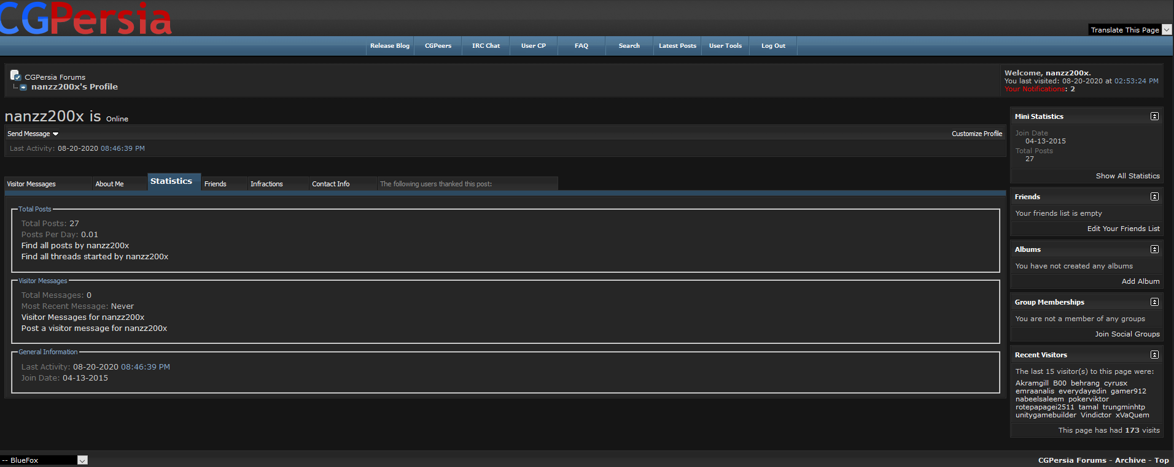Click Join Social Groups
Screen dimensions: 1174x467
[1127, 334]
